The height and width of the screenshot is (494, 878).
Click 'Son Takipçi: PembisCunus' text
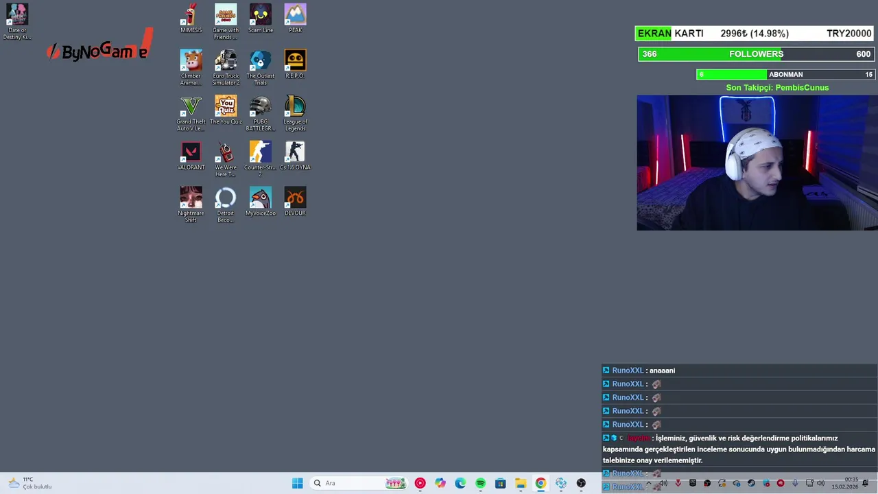(x=777, y=88)
